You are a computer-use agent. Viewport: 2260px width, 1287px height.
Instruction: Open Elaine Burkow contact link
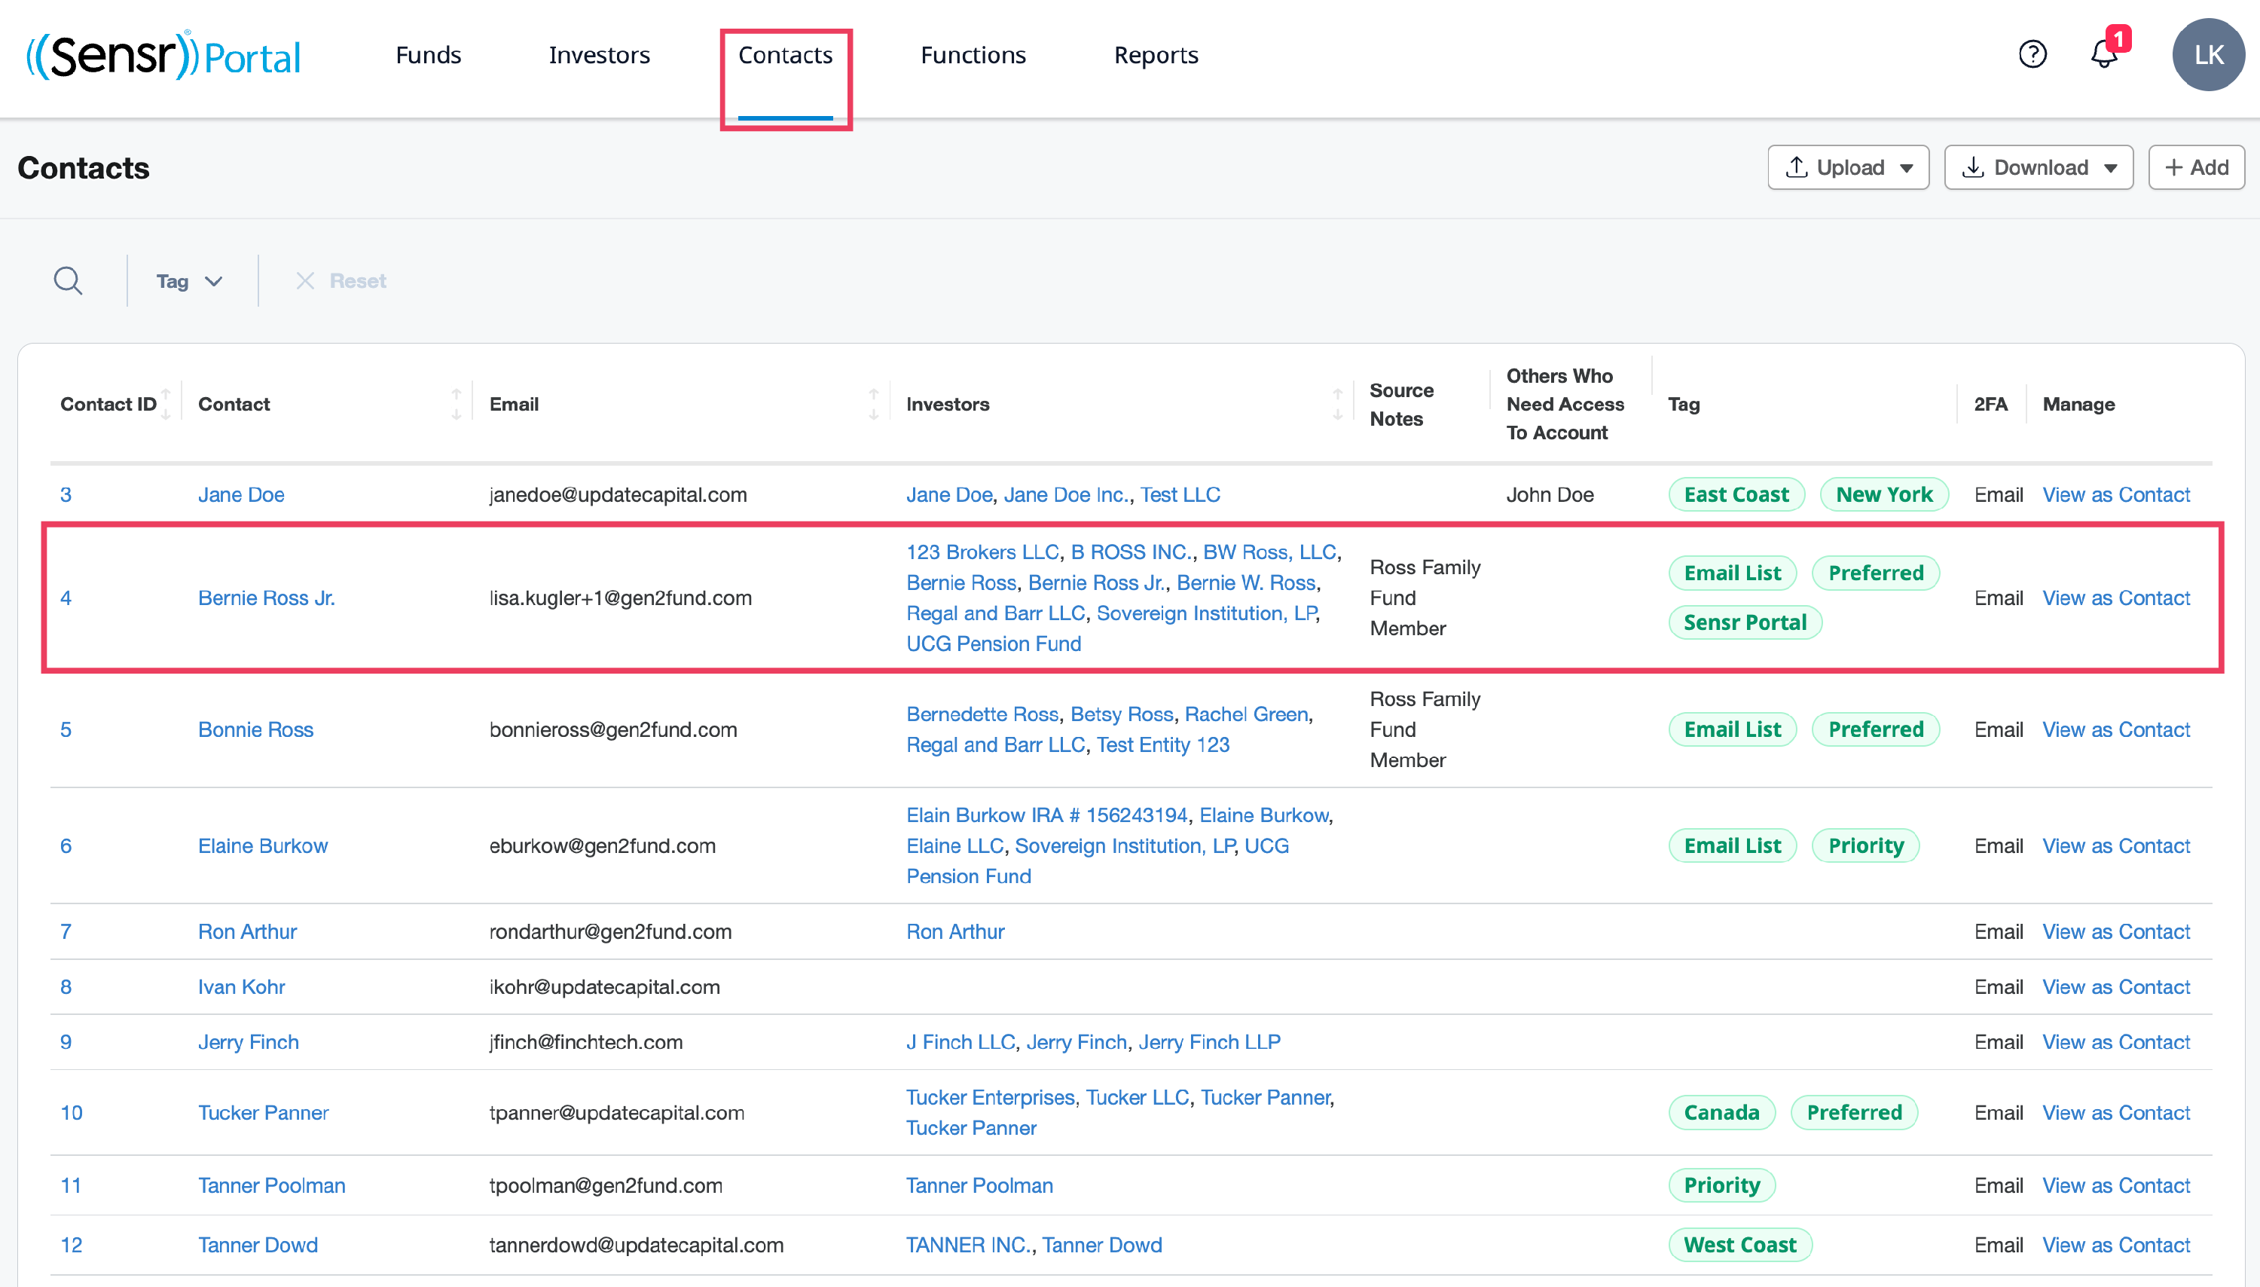pos(263,846)
